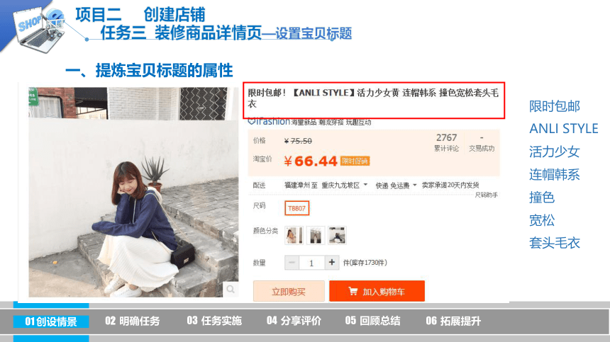Click the iFashion heart icon
This screenshot has width=610, height=342.
tap(251, 122)
